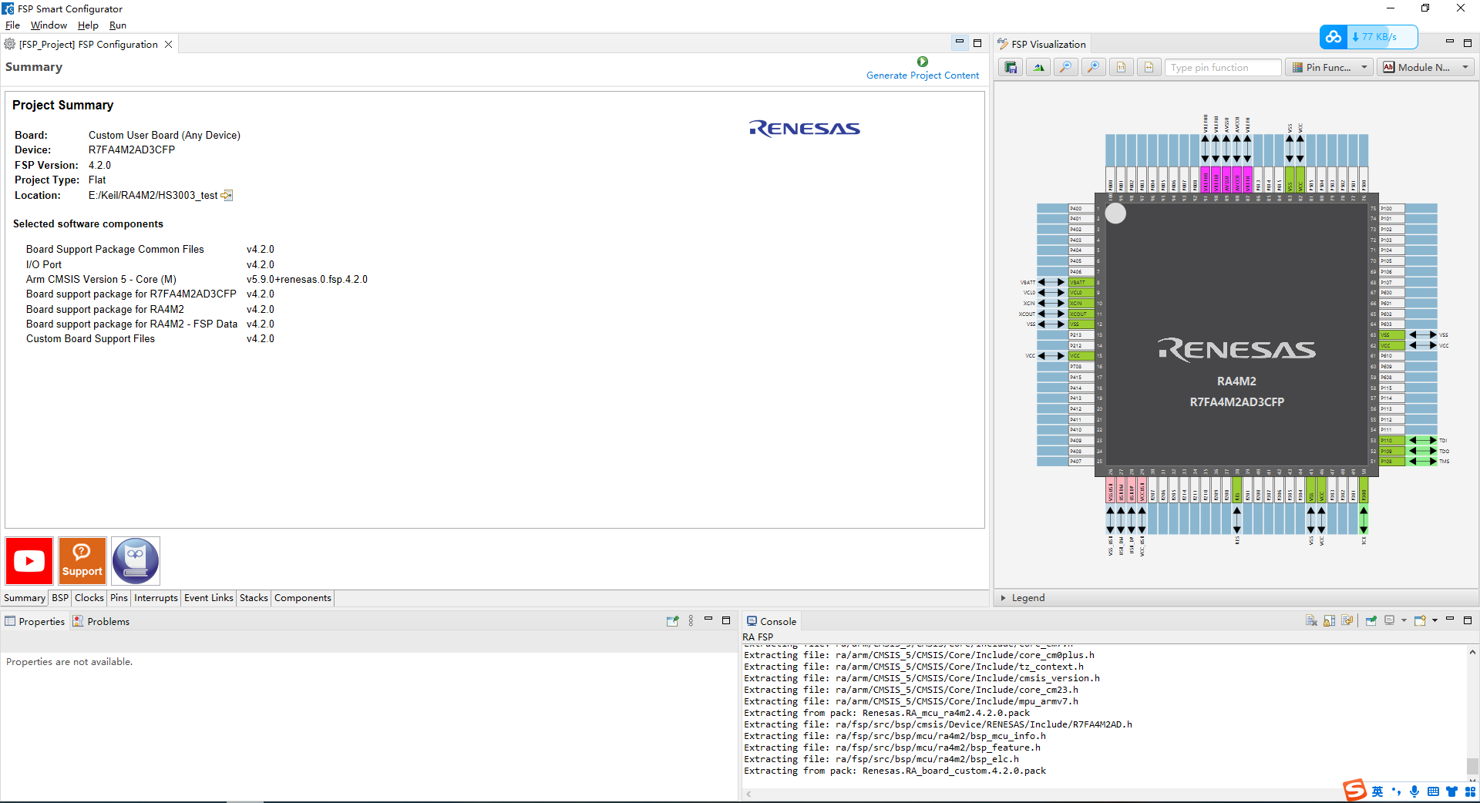The width and height of the screenshot is (1480, 803).
Task: Click the Sogou voice input microphone icon
Action: pyautogui.click(x=1414, y=791)
